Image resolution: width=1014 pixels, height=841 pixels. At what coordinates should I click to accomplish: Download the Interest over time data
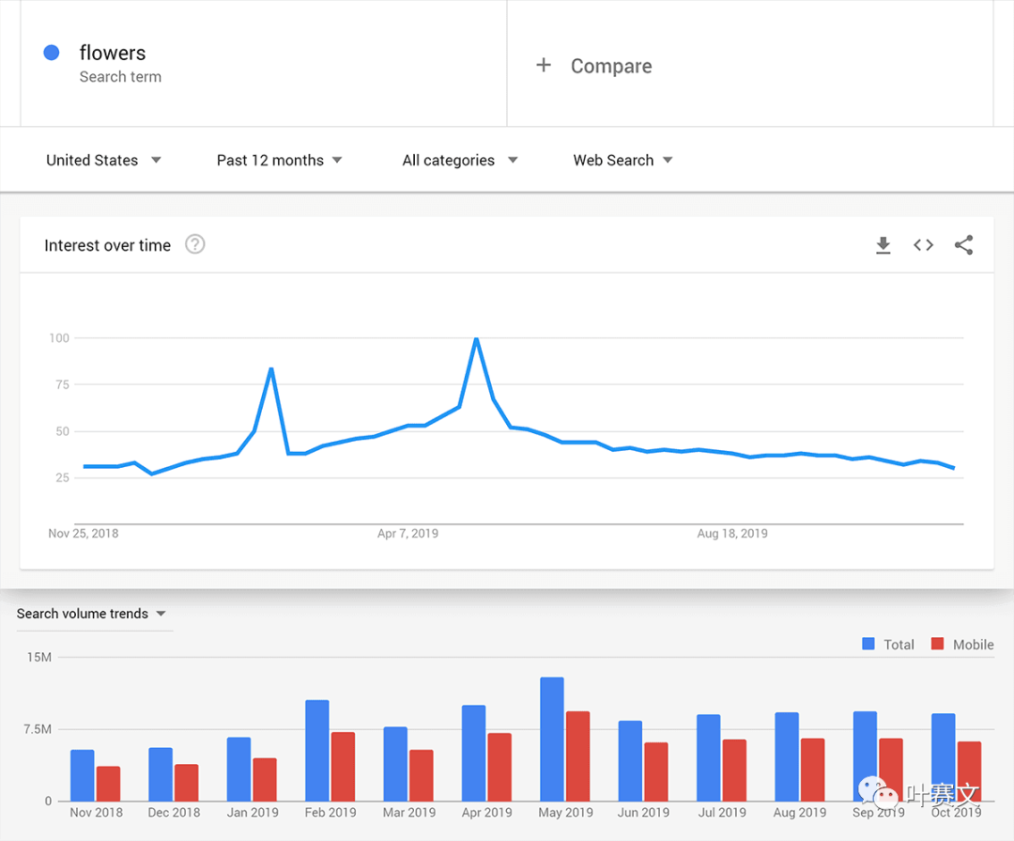[883, 245]
